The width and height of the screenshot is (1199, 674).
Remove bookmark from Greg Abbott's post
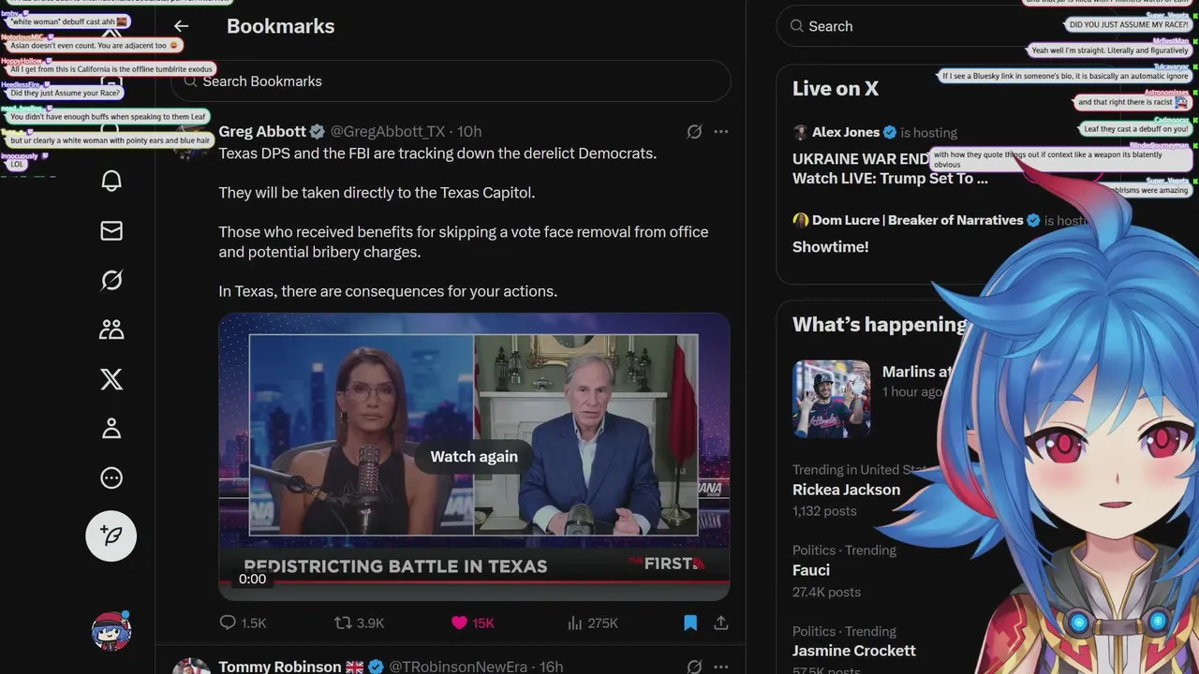(690, 623)
